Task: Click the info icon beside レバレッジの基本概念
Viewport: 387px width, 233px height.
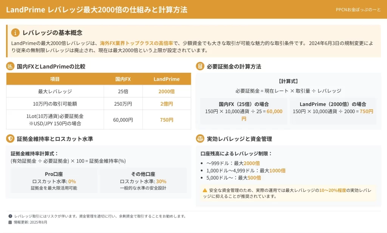Action: (15, 32)
